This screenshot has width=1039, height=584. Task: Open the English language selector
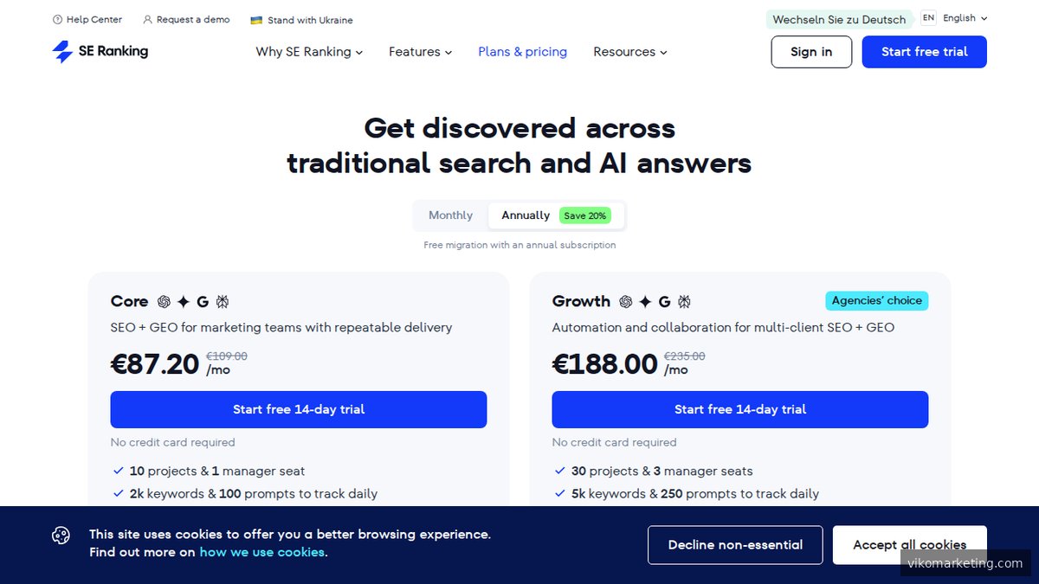[x=965, y=18]
